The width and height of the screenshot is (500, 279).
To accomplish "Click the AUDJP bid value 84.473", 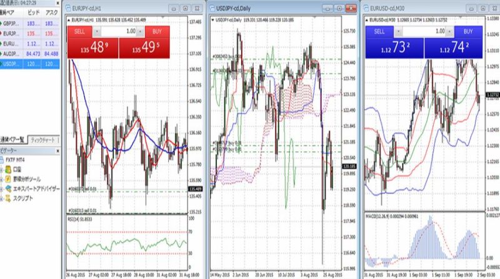I will [33, 54].
